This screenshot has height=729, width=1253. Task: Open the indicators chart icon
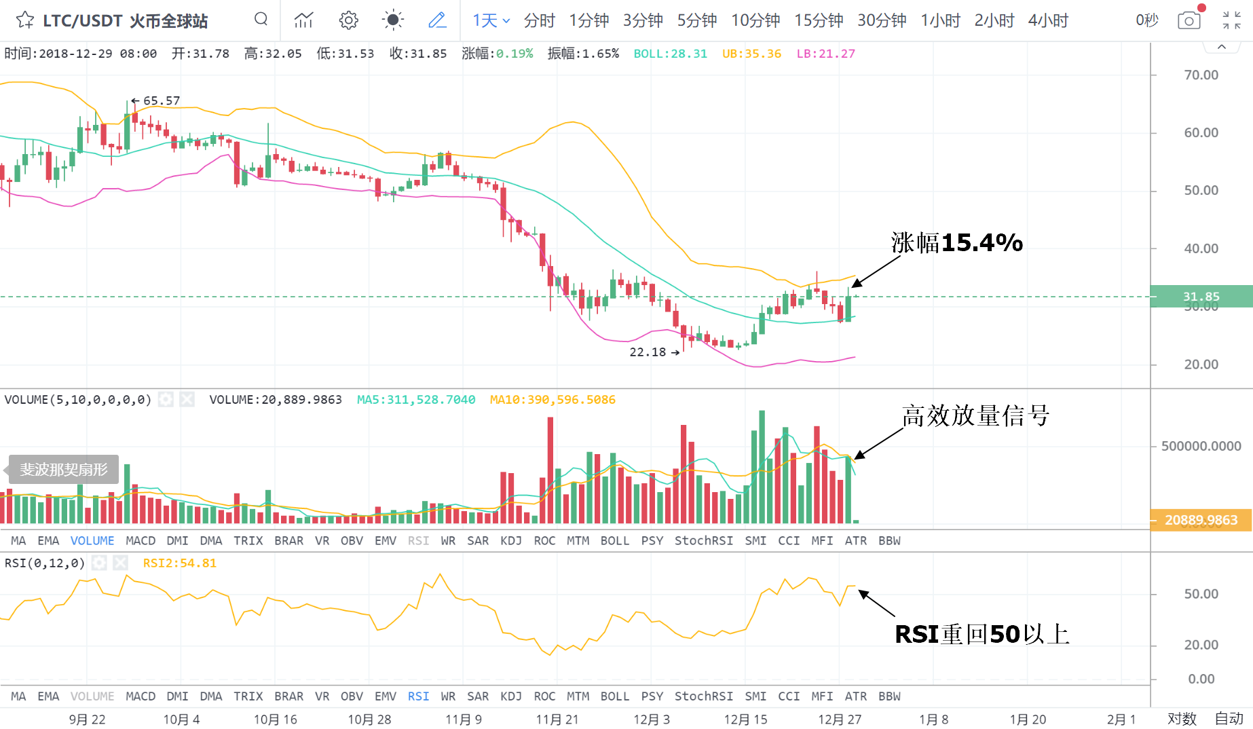[x=303, y=20]
